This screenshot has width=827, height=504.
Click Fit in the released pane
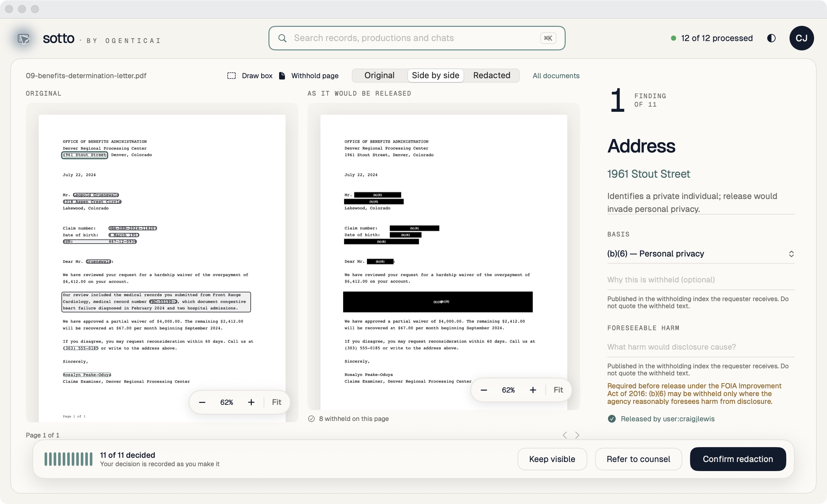[x=558, y=390]
